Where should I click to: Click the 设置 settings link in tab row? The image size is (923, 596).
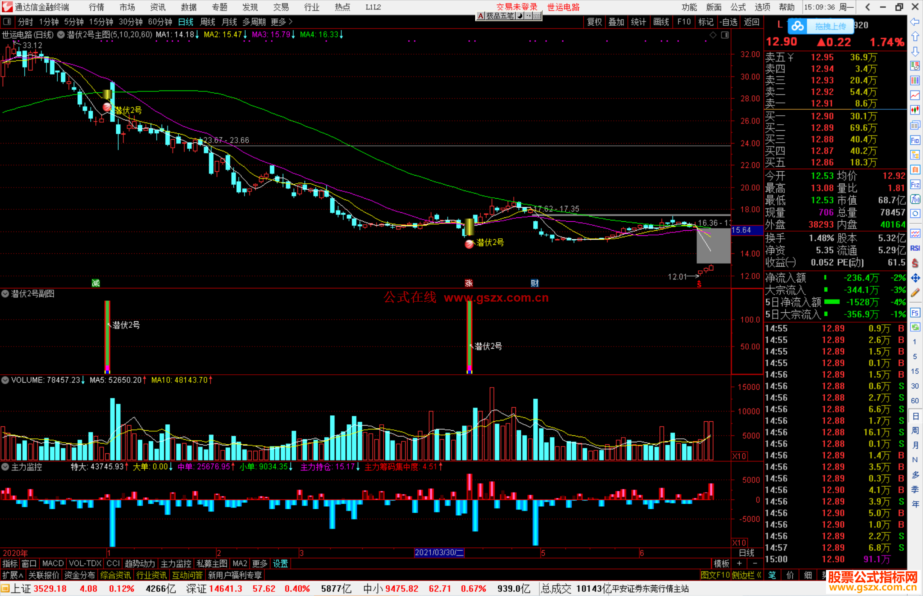click(x=280, y=564)
